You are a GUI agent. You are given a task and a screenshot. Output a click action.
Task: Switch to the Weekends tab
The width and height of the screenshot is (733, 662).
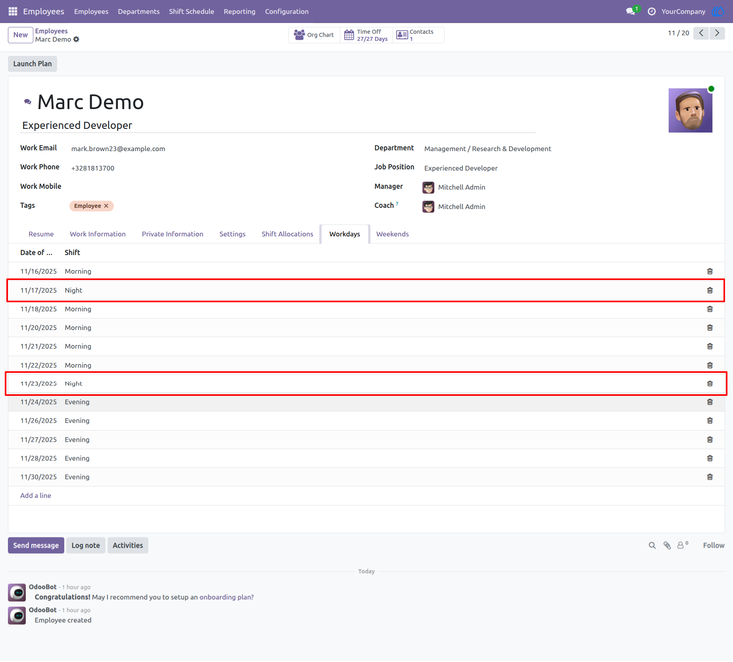(x=392, y=234)
